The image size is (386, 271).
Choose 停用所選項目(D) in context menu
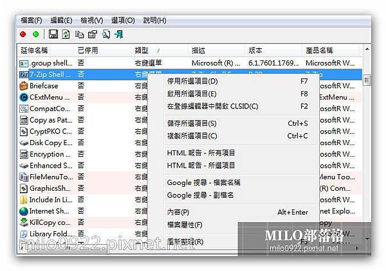(237, 82)
